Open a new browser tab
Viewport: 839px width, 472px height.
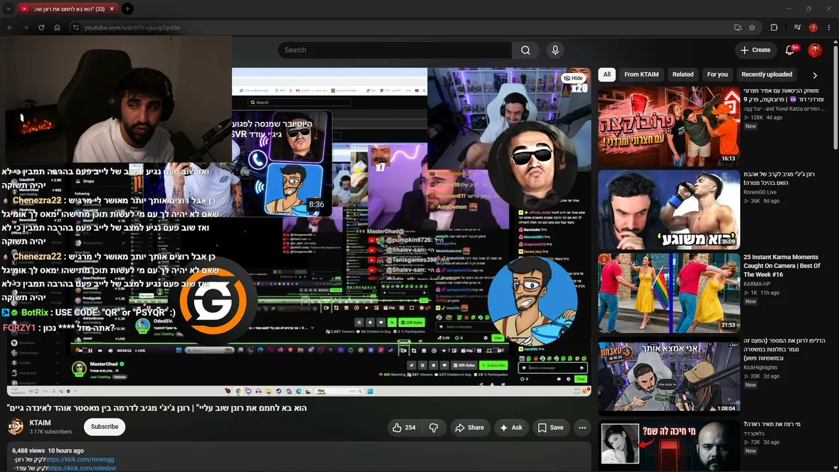click(x=128, y=9)
